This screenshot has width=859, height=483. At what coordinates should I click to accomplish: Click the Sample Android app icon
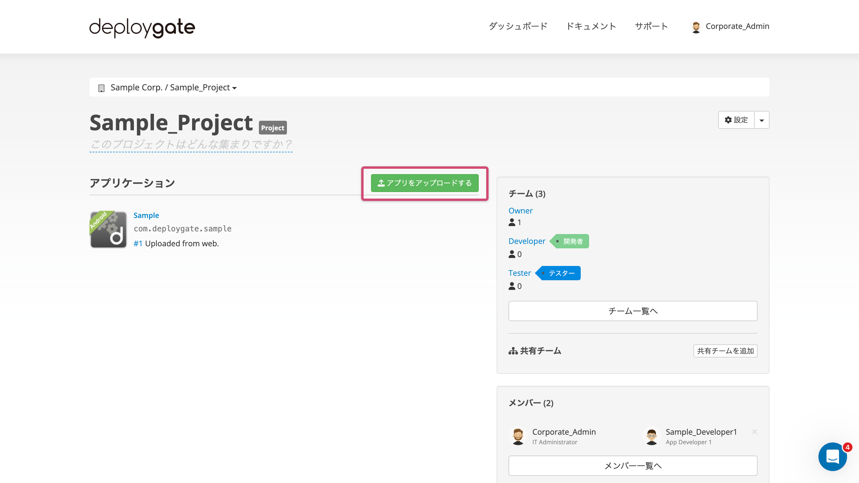click(108, 229)
